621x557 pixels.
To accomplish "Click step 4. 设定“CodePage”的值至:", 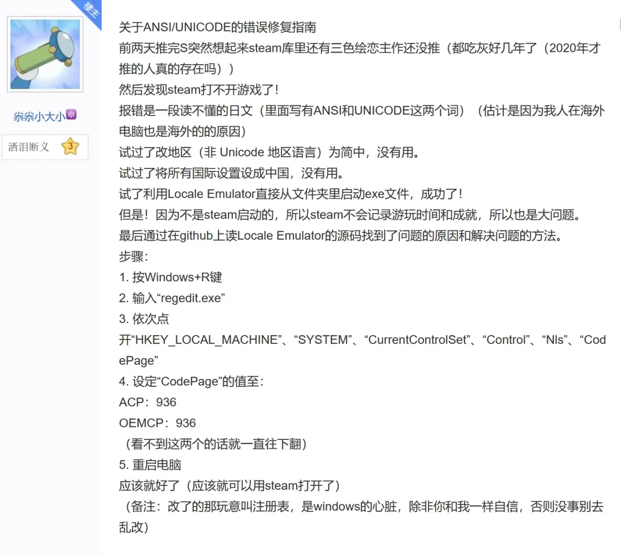I will click(191, 381).
